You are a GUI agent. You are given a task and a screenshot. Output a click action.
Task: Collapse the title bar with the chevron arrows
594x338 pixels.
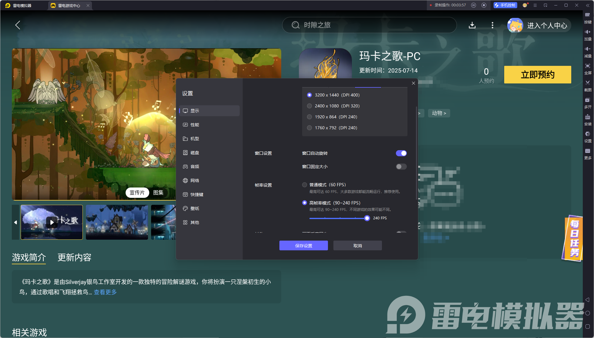tap(588, 5)
